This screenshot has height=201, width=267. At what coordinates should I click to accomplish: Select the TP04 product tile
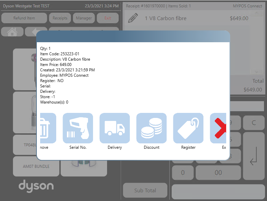[x=25, y=145]
